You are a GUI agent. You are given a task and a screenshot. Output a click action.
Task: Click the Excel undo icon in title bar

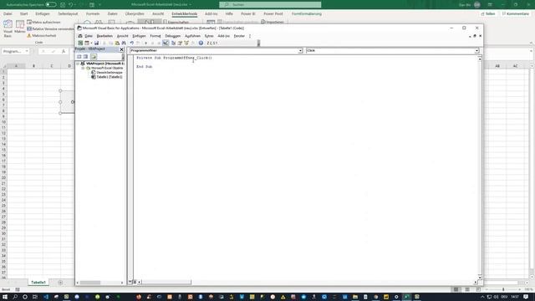coord(70,5)
